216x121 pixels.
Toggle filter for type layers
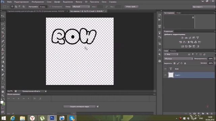click(197, 54)
